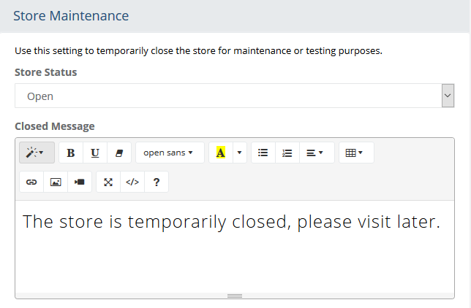
Task: Click the editor resize handle at bottom
Action: tap(234, 296)
